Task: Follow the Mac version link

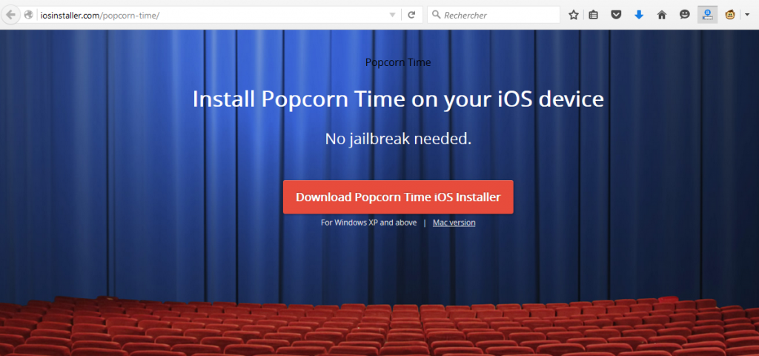Action: click(x=454, y=222)
